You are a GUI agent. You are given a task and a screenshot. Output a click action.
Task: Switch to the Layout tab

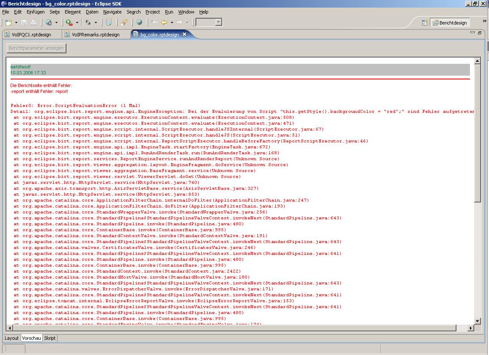(11, 338)
